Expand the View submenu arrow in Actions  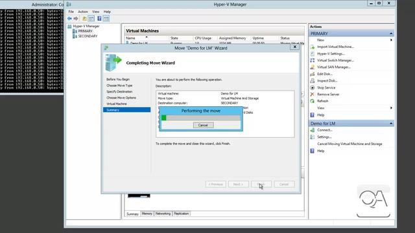pyautogui.click(x=391, y=108)
